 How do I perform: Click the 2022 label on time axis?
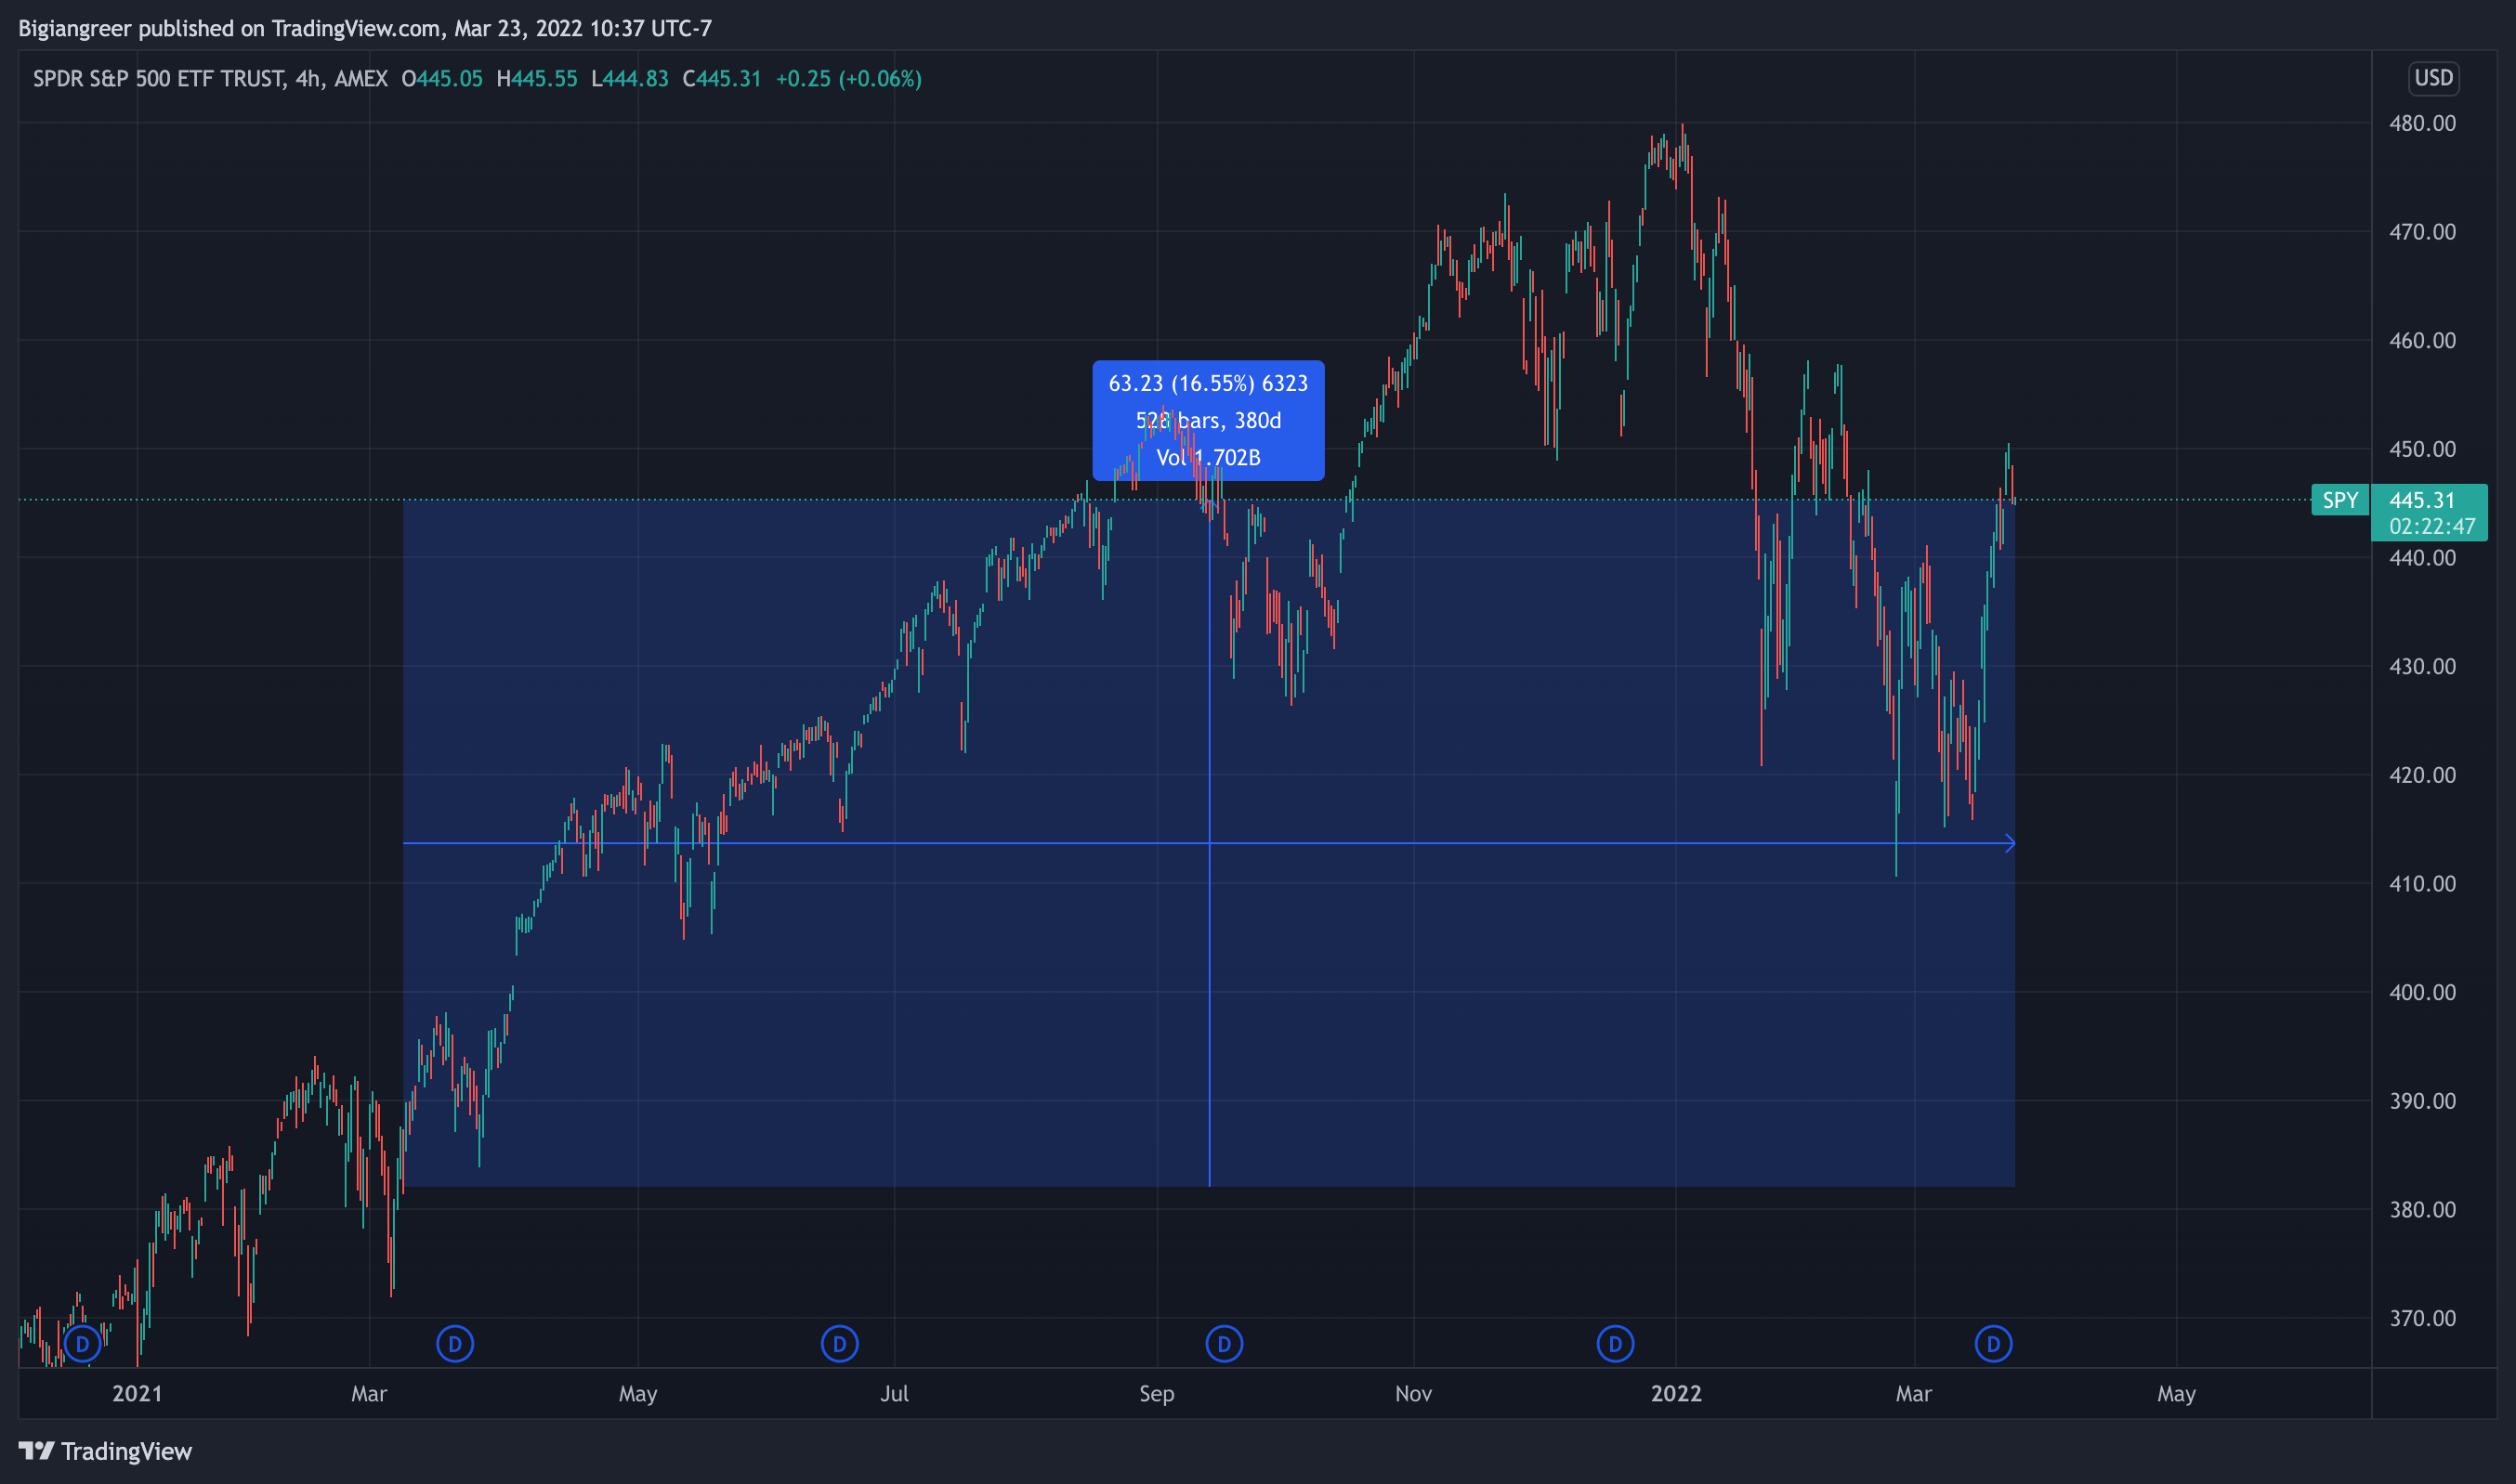click(1676, 1393)
